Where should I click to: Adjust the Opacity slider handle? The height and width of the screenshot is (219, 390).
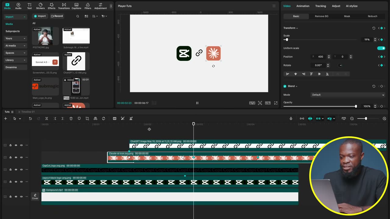point(356,106)
